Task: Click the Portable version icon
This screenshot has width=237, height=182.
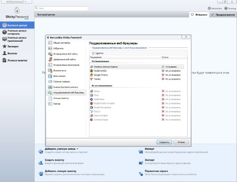Action: point(141,174)
